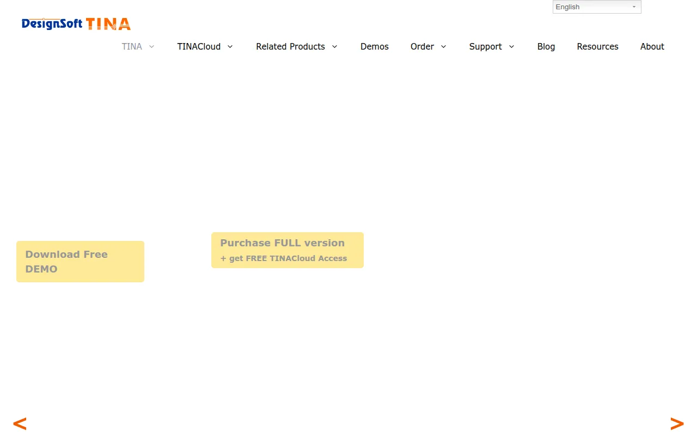The width and height of the screenshot is (697, 436).
Task: Open the Support menu
Action: point(486,47)
